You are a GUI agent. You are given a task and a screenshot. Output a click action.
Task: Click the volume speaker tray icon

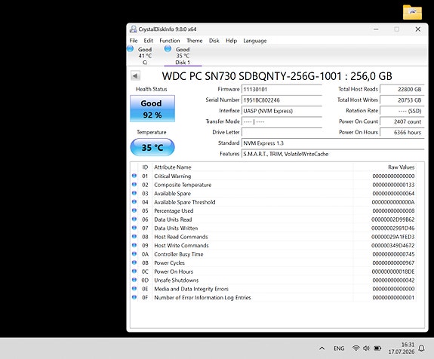tap(367, 348)
